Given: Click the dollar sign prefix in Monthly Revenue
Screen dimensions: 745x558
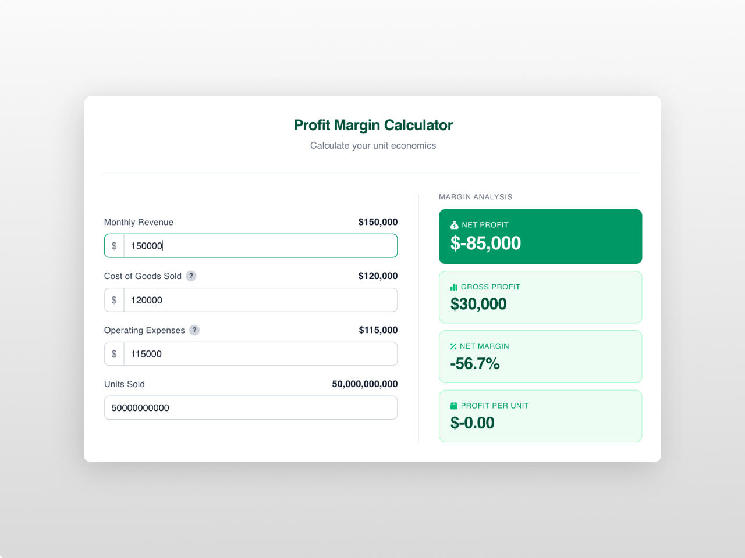Looking at the screenshot, I should (114, 246).
